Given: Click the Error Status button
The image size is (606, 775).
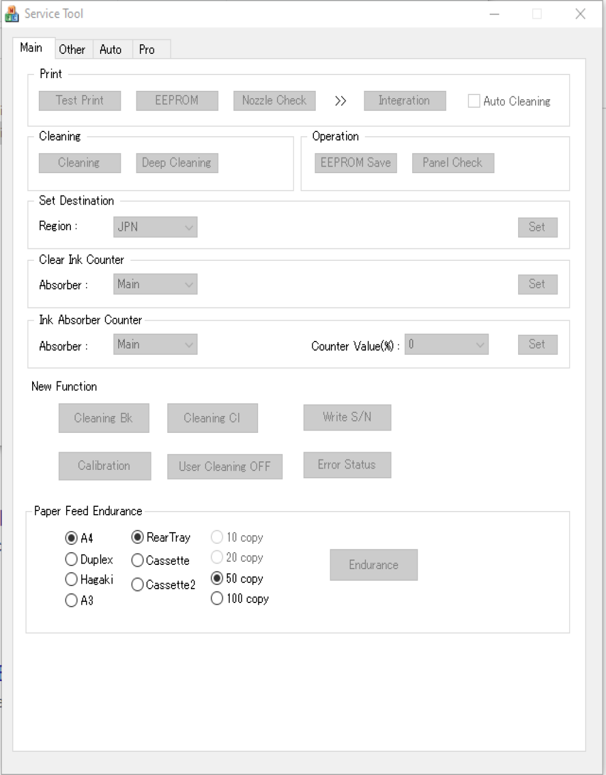Looking at the screenshot, I should [x=347, y=465].
